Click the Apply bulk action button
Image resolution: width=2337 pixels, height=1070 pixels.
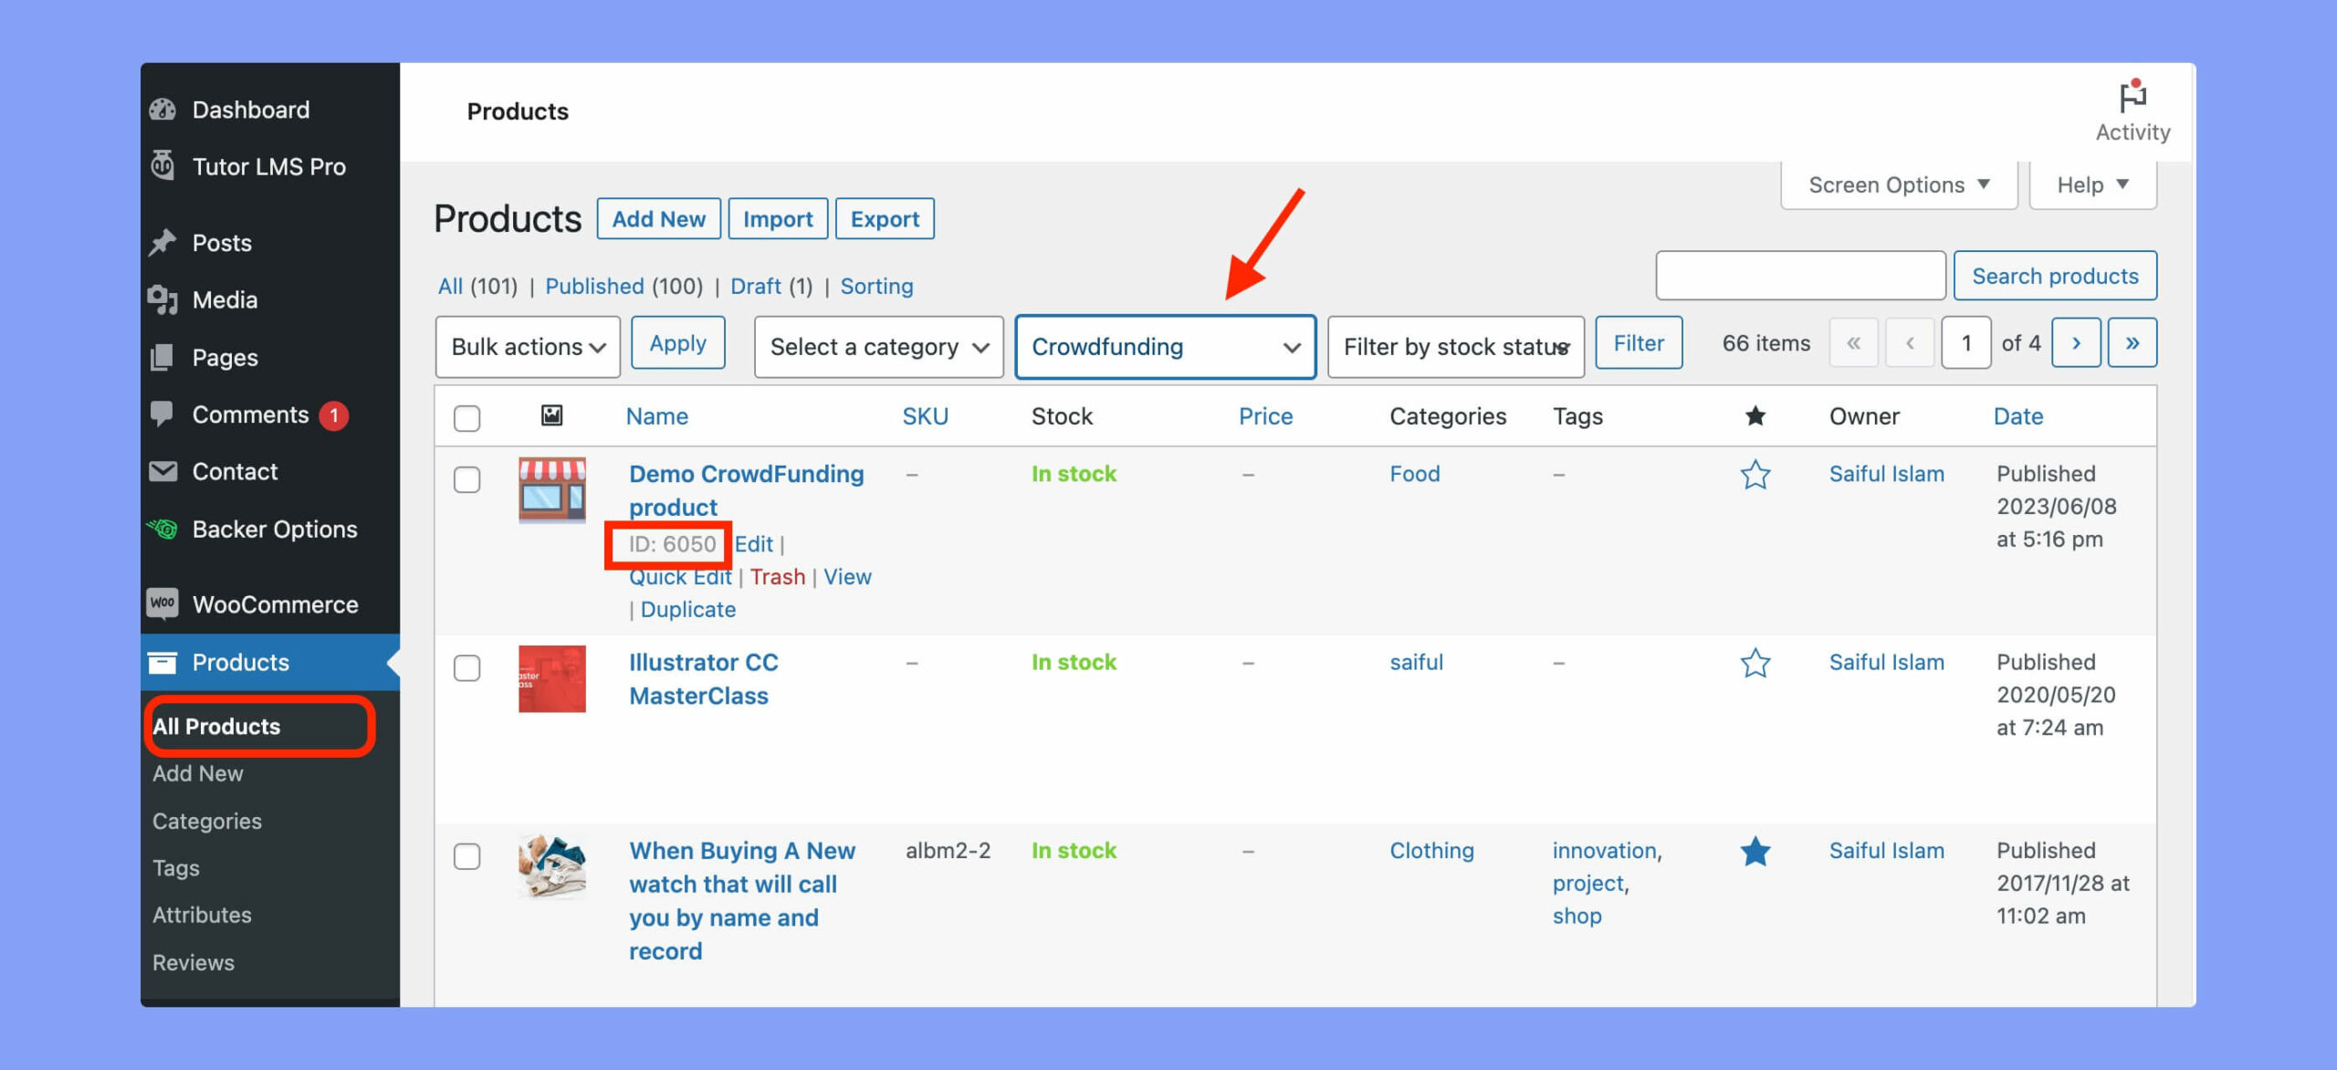point(678,343)
